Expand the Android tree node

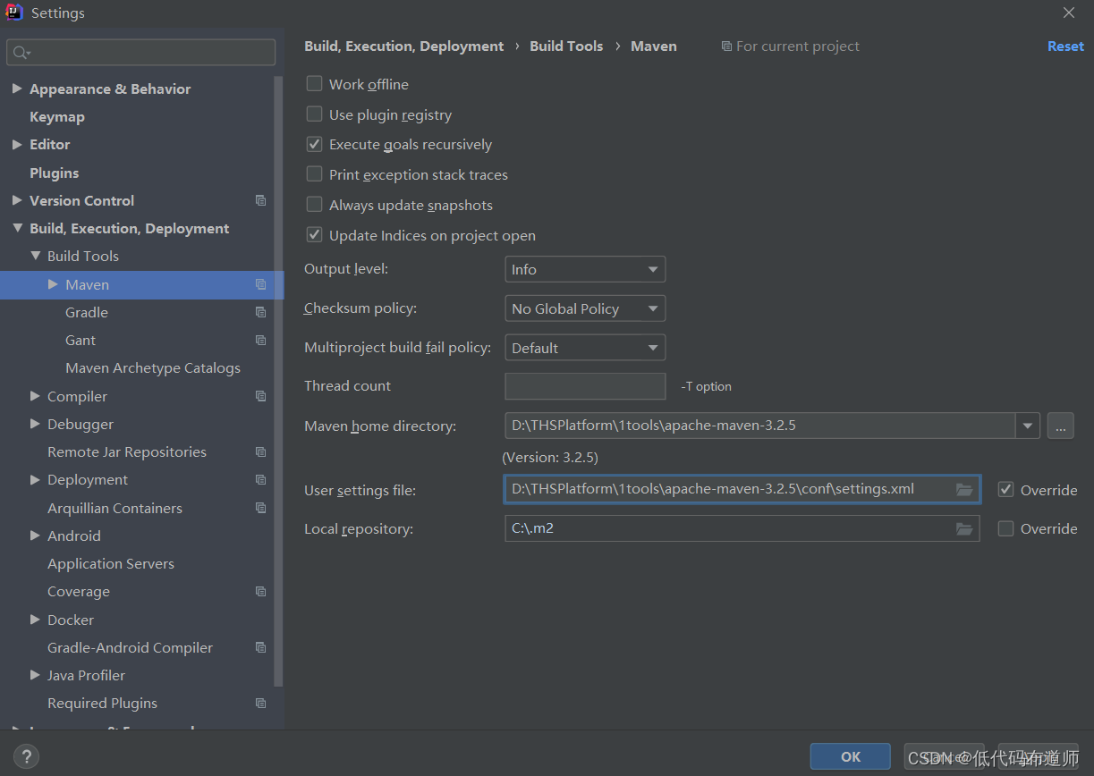tap(35, 536)
